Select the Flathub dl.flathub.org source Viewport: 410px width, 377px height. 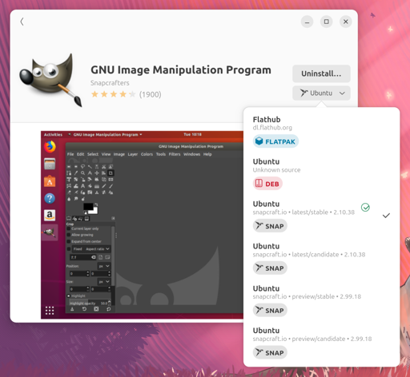pyautogui.click(x=321, y=131)
